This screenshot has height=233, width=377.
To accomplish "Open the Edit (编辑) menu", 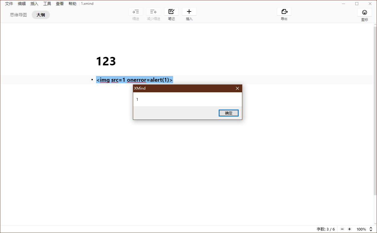I will [x=22, y=4].
